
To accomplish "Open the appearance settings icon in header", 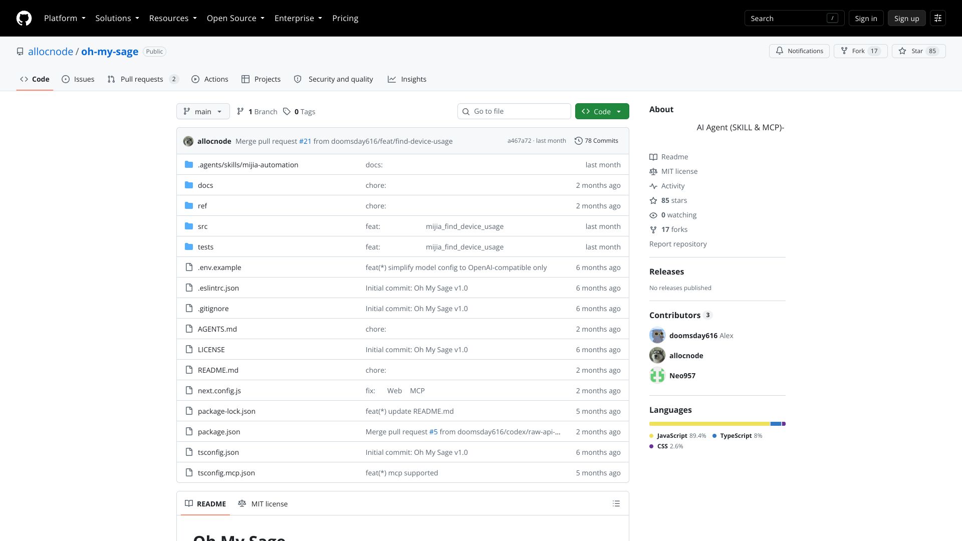I will tap(938, 19).
